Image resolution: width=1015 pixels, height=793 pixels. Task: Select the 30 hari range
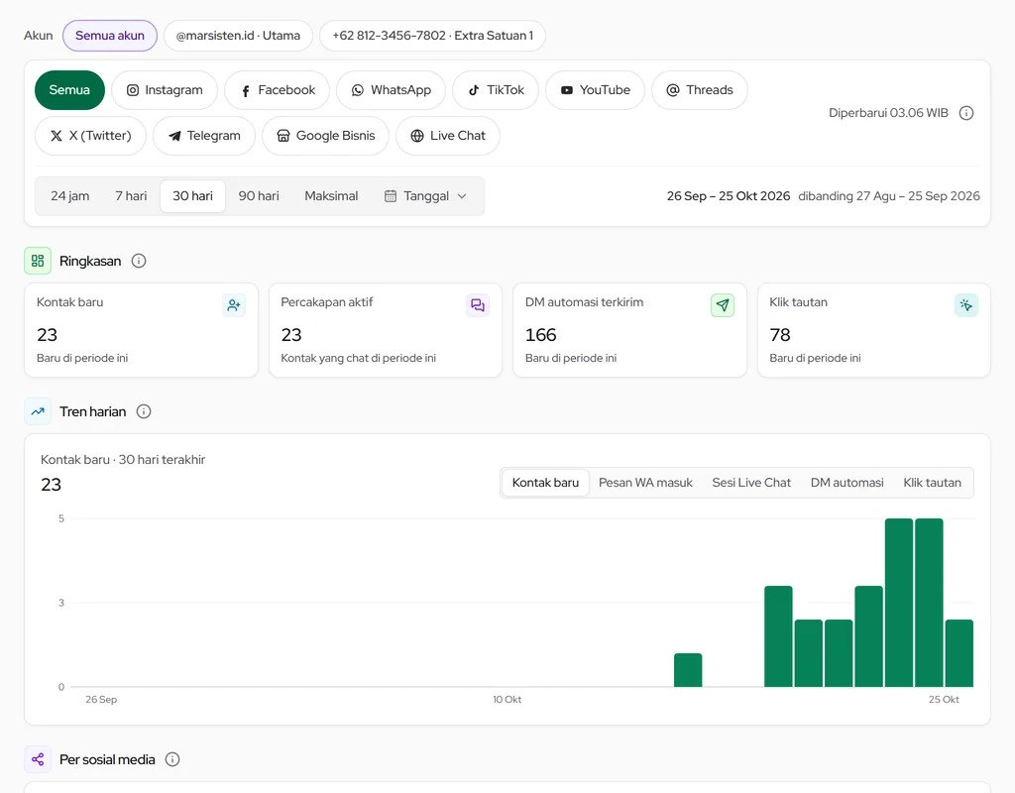click(193, 196)
